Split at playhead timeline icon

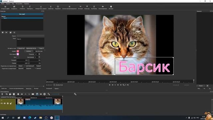pos(33,94)
